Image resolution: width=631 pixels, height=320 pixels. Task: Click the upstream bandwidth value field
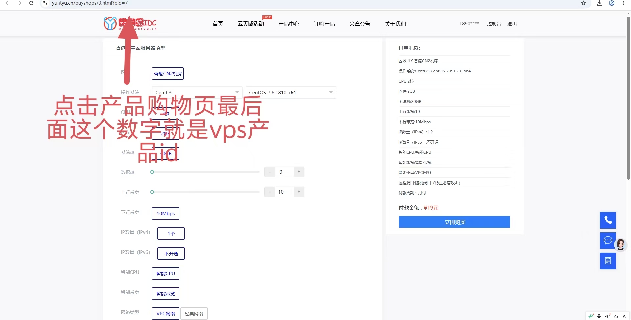point(284,192)
